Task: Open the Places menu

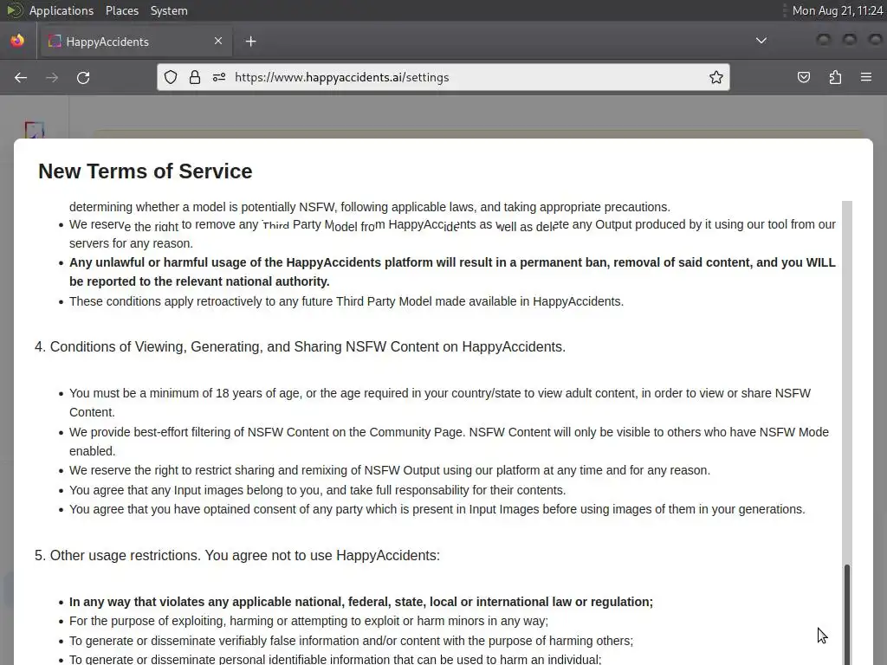Action: pyautogui.click(x=122, y=10)
